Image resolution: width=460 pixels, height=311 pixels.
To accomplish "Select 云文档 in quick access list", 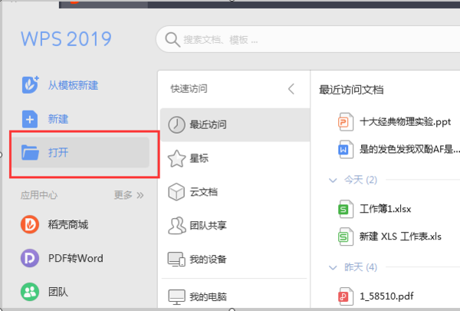I will [235, 192].
